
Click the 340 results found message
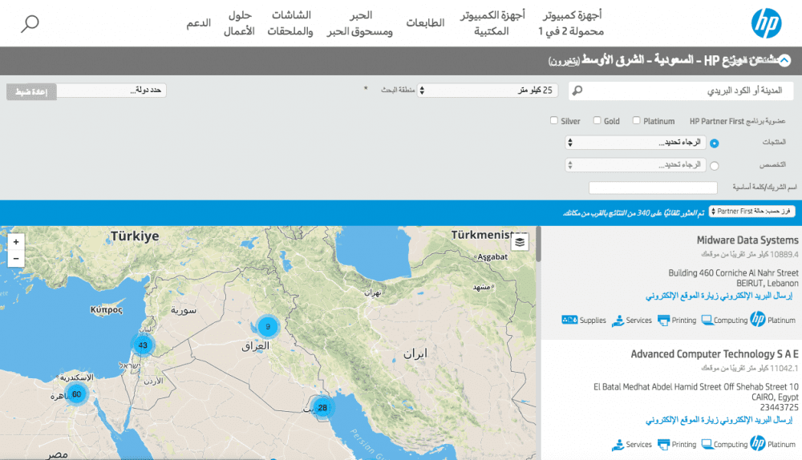(x=634, y=212)
